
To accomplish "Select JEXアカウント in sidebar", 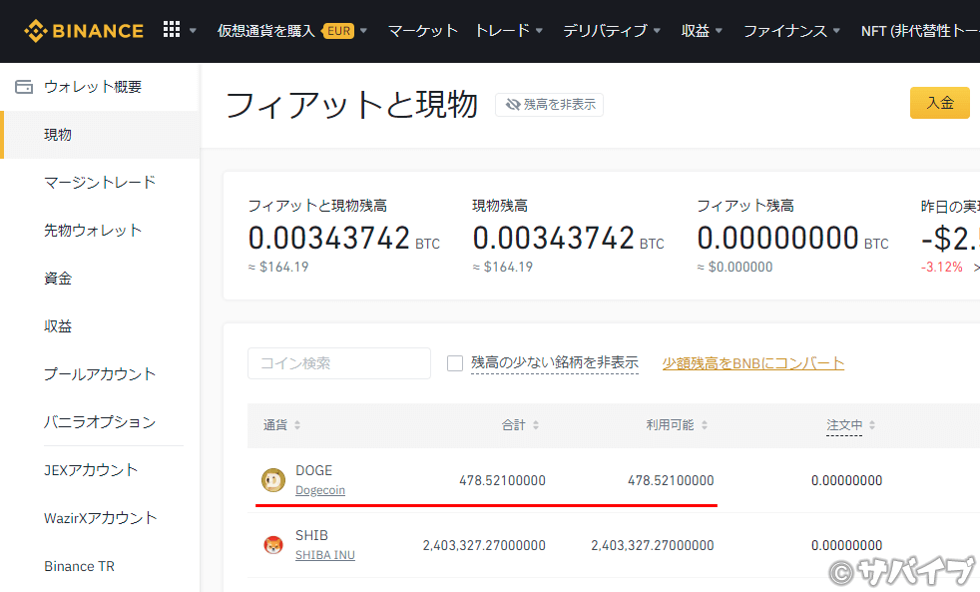I will click(91, 470).
